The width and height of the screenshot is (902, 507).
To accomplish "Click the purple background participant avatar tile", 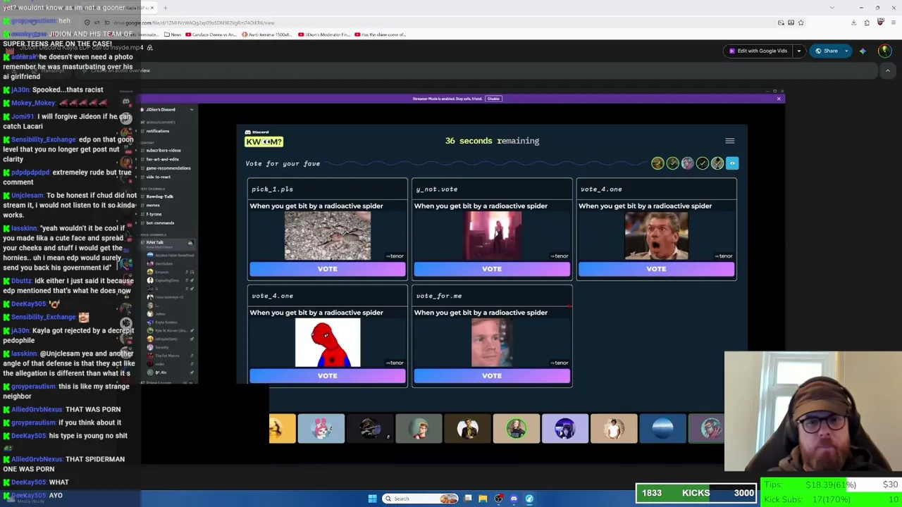I will point(565,429).
